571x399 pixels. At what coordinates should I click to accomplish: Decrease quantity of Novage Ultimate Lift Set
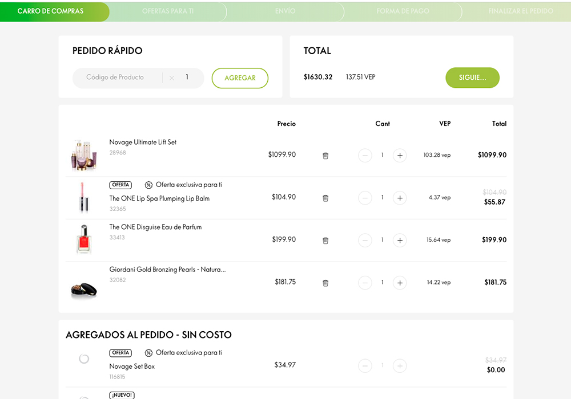click(365, 156)
